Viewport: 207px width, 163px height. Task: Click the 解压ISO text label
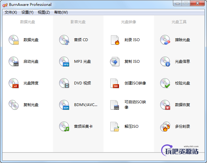131,127
